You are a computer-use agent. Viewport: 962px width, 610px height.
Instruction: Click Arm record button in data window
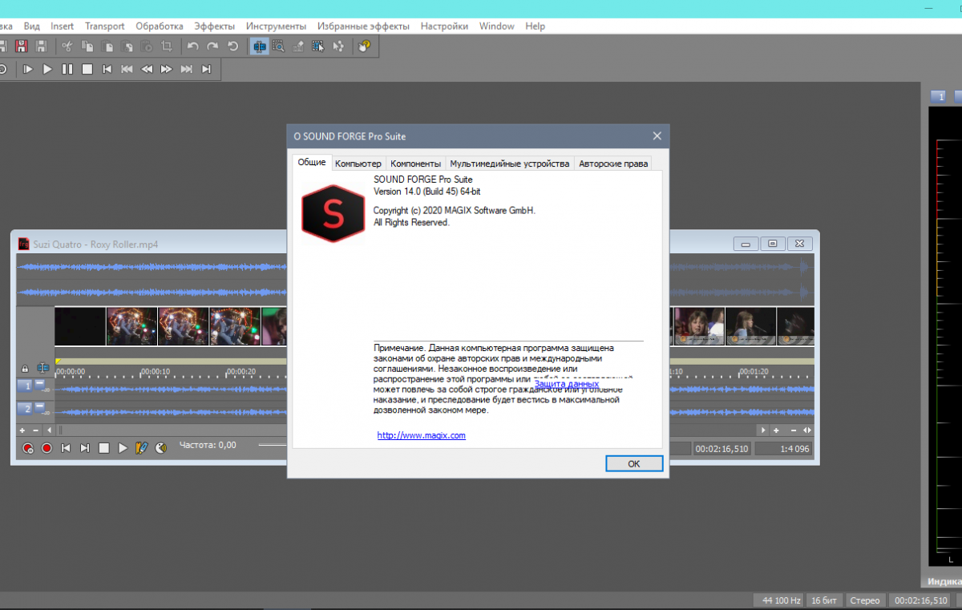[x=28, y=448]
